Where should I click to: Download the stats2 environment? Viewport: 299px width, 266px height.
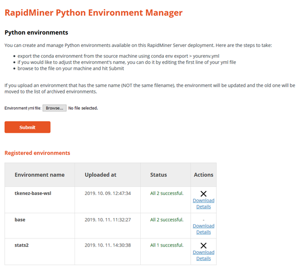[x=204, y=252]
